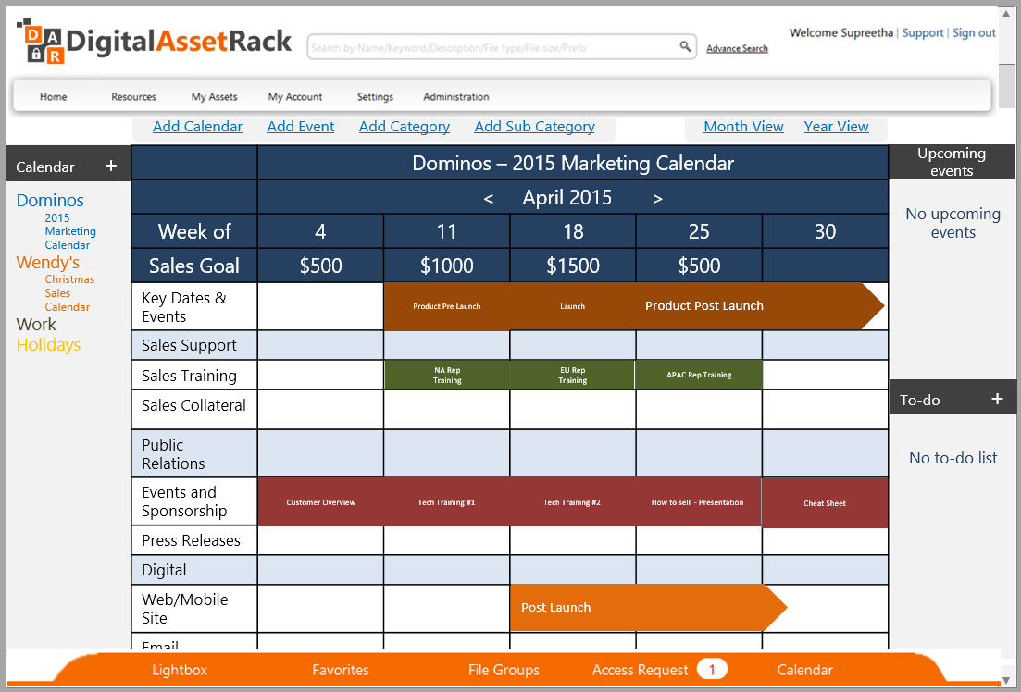This screenshot has height=692, width=1021.
Task: Click the $500 sales goal for week 4
Action: (320, 266)
